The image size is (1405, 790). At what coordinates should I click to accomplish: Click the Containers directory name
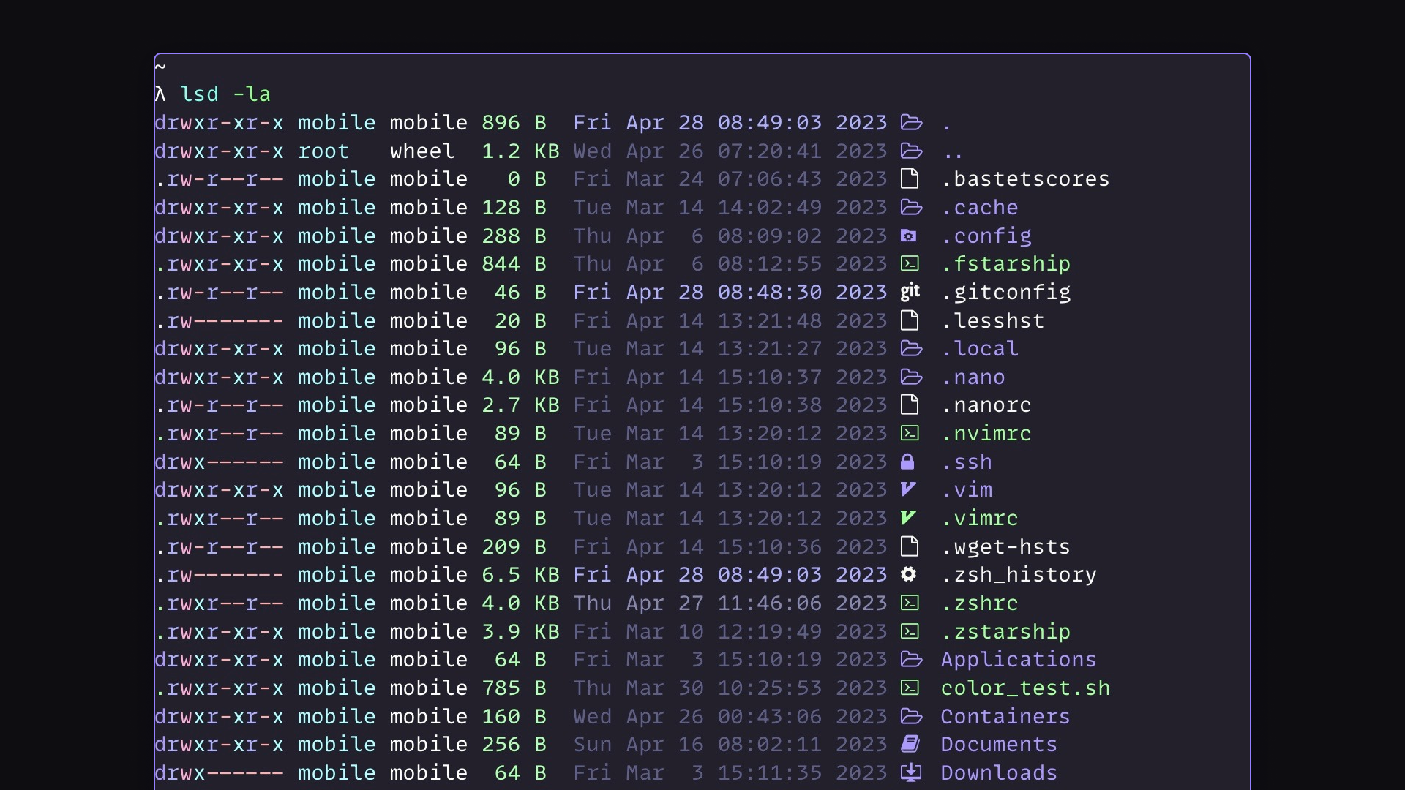(1005, 716)
